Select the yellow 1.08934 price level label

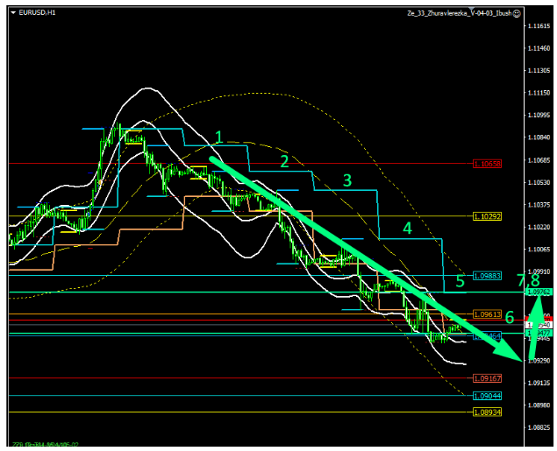[487, 412]
